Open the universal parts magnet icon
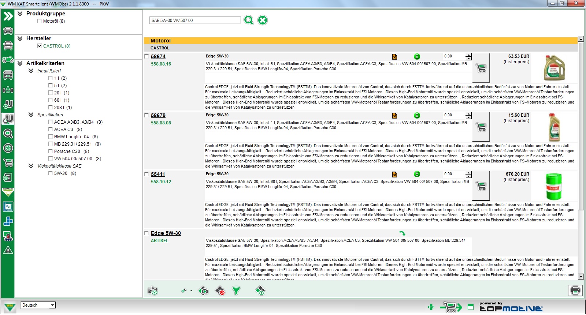Screen dimensions: 586x315 tap(8, 104)
